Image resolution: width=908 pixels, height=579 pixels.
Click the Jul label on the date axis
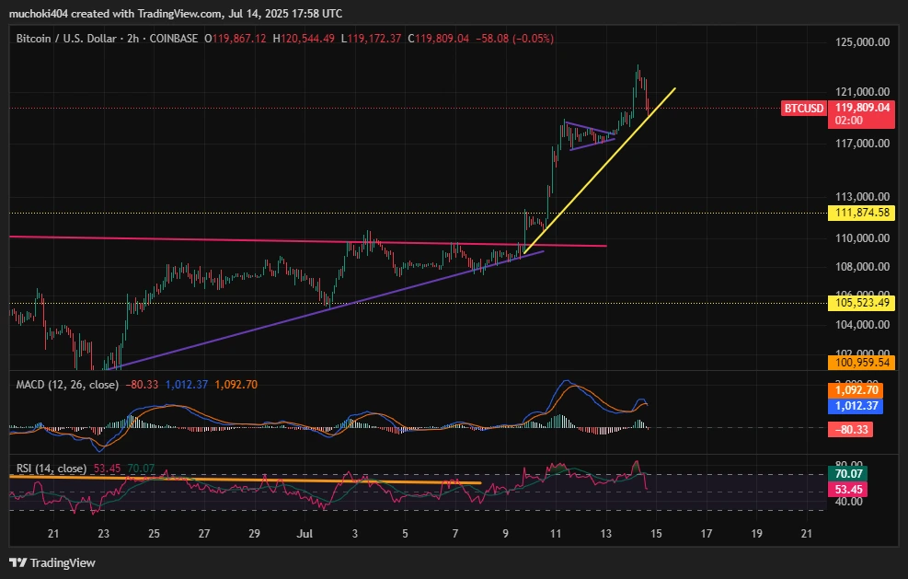tap(305, 534)
